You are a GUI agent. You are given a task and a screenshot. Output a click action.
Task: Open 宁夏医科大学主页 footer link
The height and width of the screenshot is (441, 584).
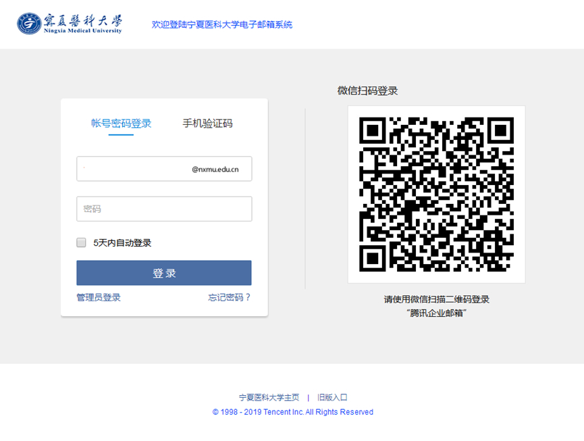click(x=269, y=397)
